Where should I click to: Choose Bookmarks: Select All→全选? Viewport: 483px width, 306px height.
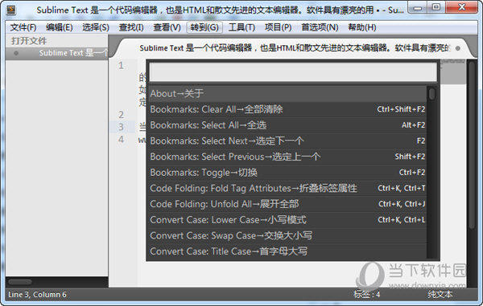tap(287, 125)
